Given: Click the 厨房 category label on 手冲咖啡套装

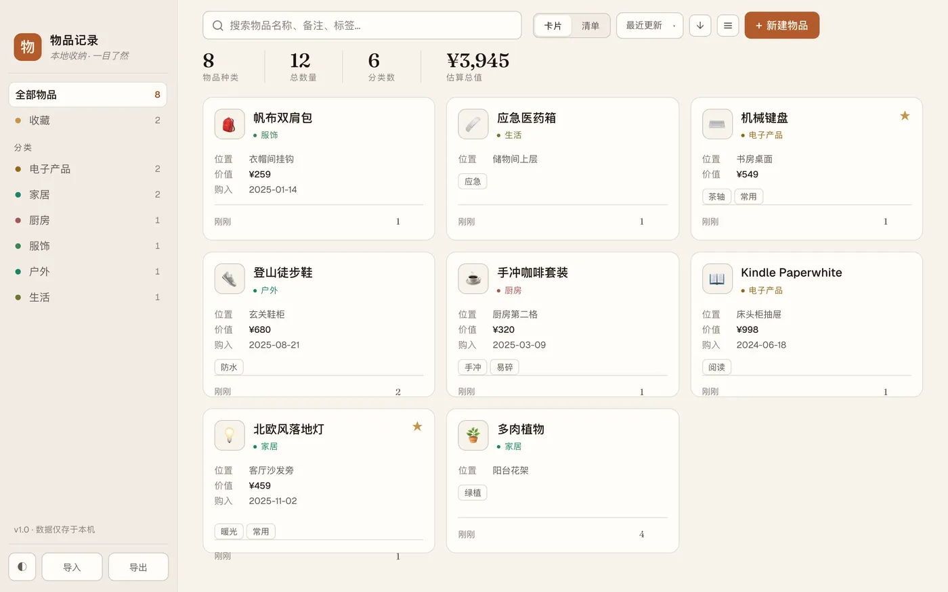Looking at the screenshot, I should pyautogui.click(x=509, y=290).
